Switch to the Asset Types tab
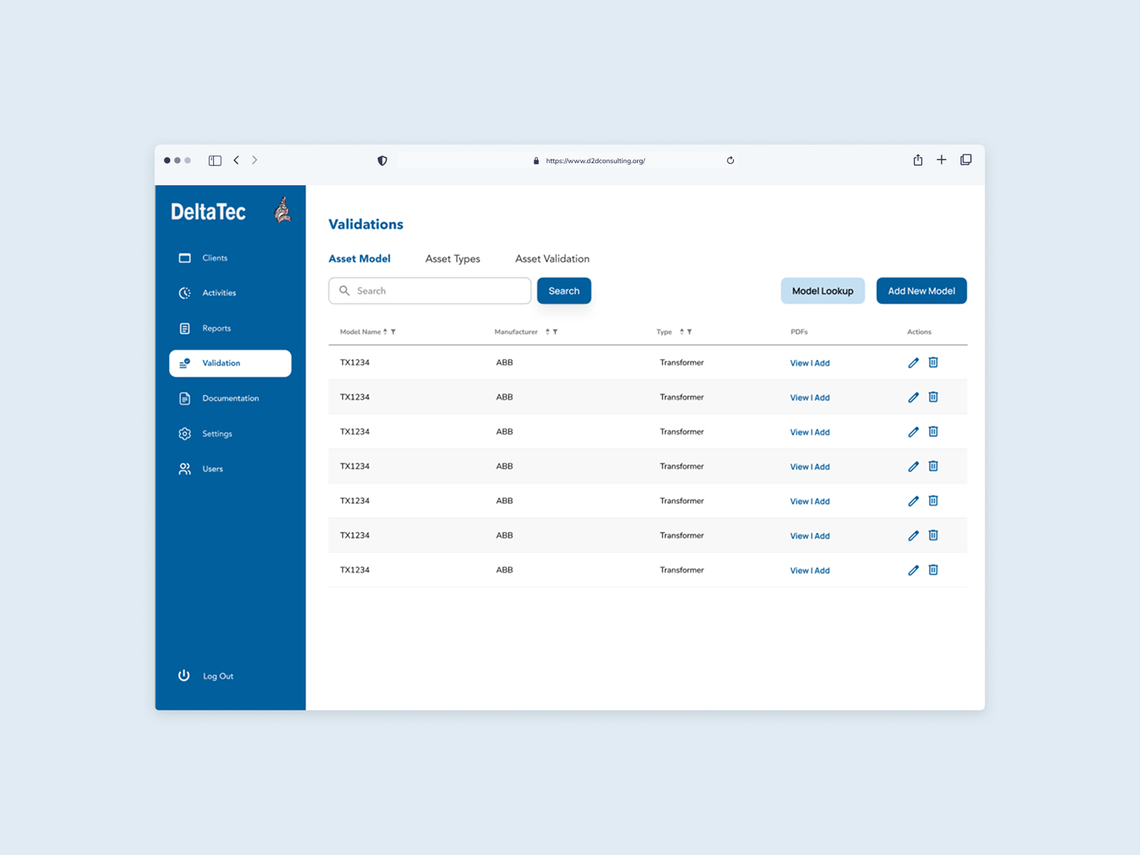 click(x=452, y=259)
